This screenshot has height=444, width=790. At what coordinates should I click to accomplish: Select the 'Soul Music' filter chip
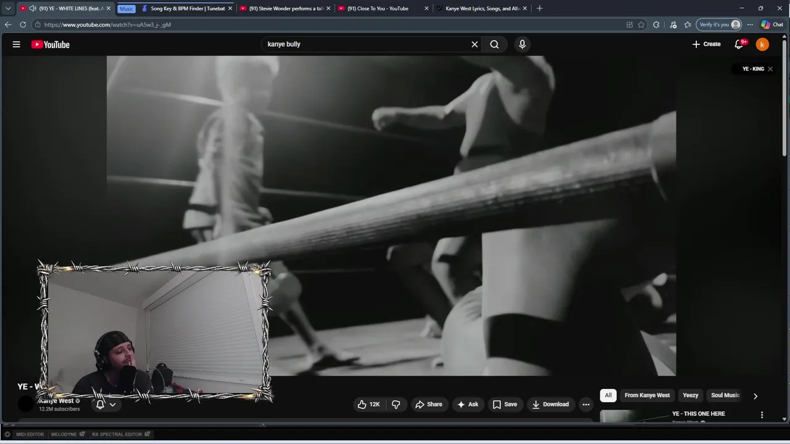click(x=725, y=395)
